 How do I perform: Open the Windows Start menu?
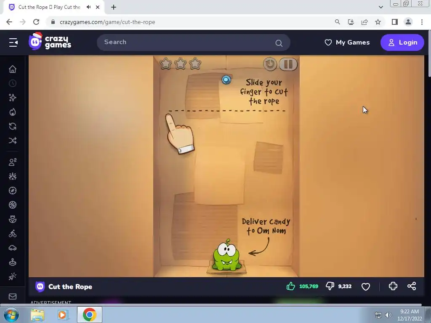[x=11, y=315]
